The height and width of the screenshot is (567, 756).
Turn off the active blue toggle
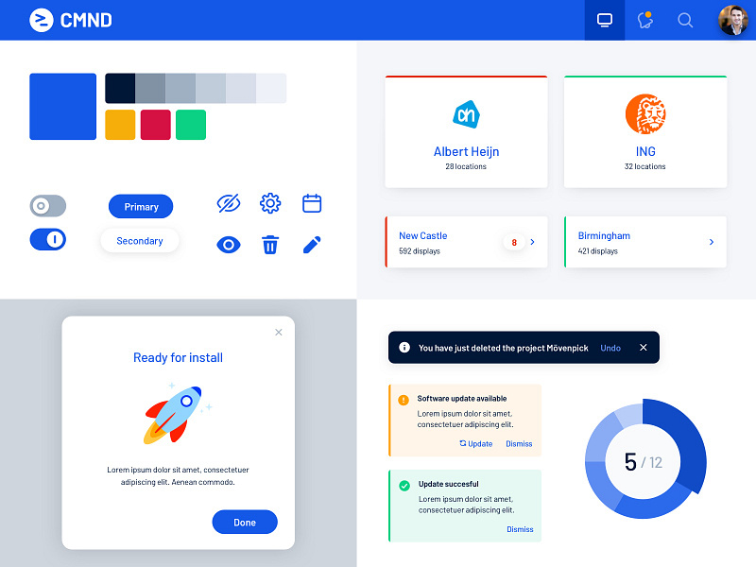pos(47,239)
